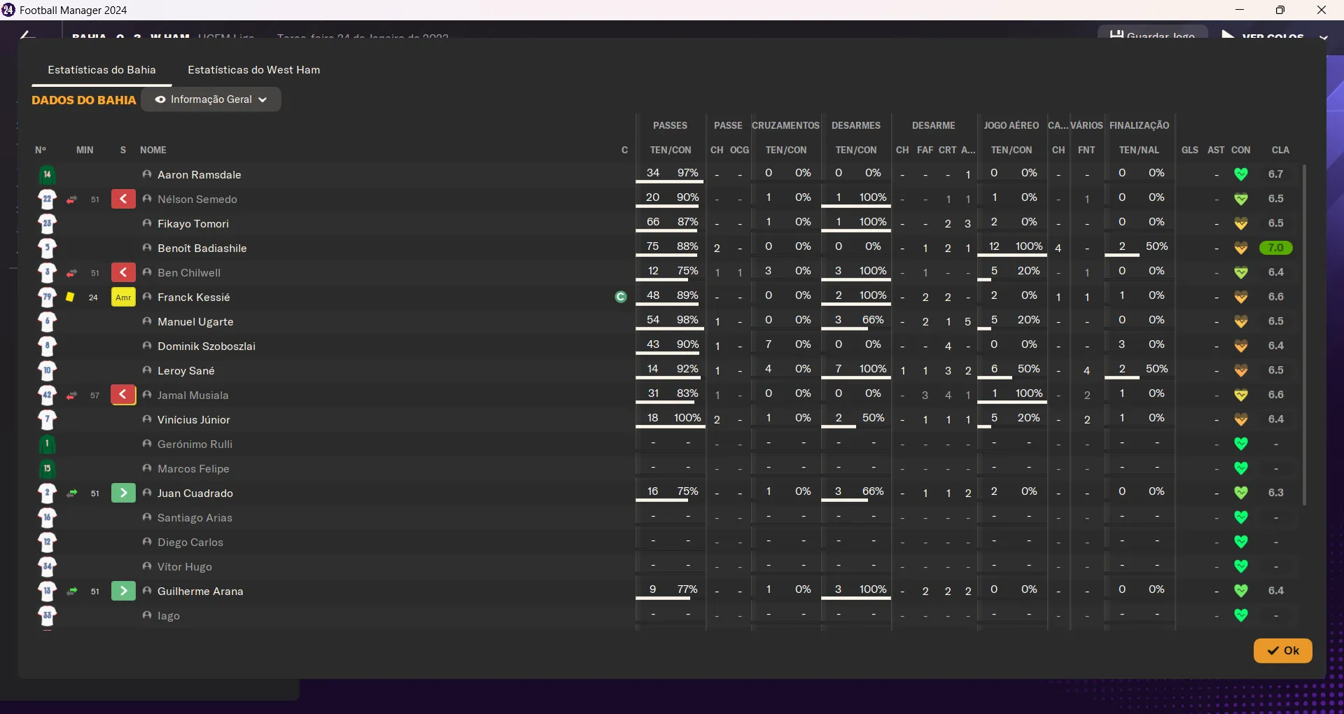Sort by the NOME column header
This screenshot has height=714, width=1344.
pos(153,150)
